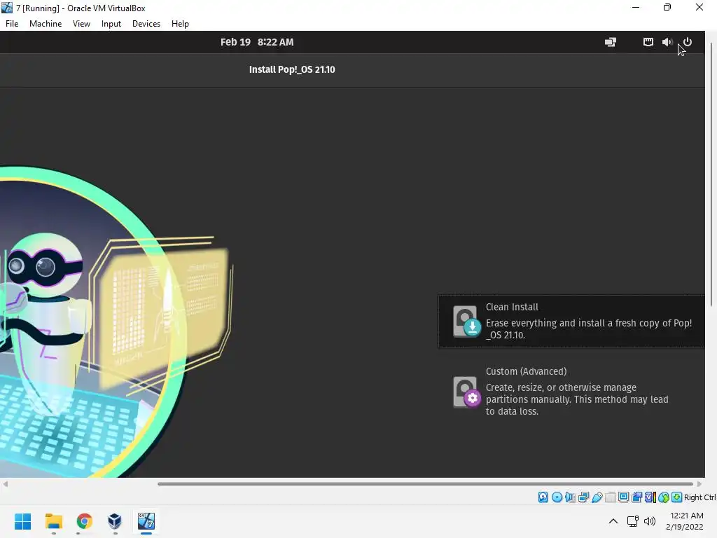The image size is (717, 538).
Task: Click the display settings status icon
Action: point(623,497)
